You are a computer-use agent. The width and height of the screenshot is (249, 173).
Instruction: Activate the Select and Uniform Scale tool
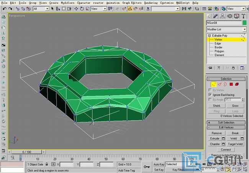click(87, 9)
